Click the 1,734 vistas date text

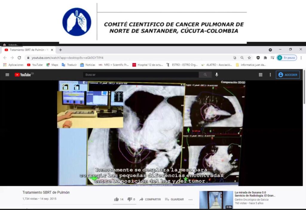click(39, 199)
